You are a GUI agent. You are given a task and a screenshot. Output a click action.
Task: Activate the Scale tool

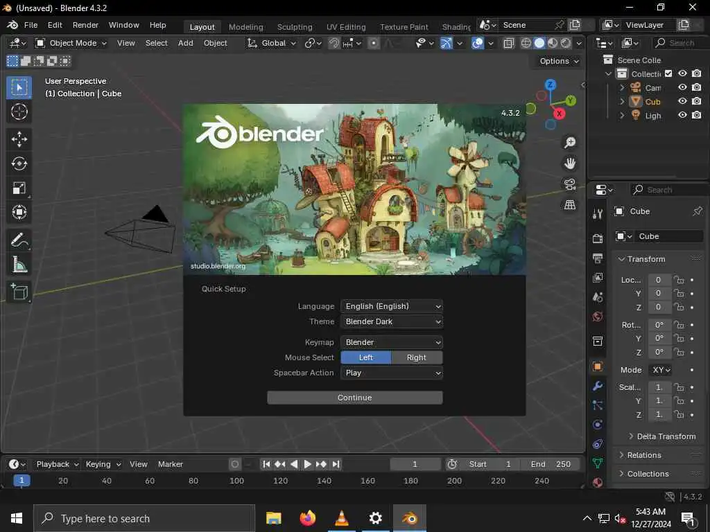click(x=19, y=188)
